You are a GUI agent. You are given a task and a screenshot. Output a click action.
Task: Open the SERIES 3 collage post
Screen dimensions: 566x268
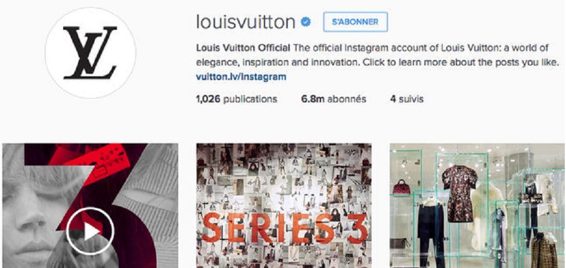coord(284,205)
